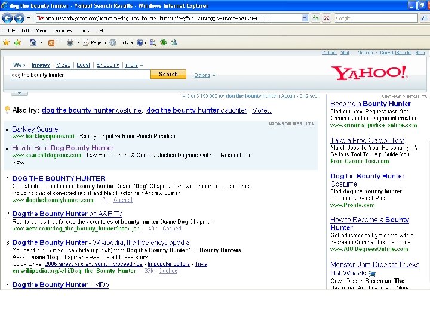Image resolution: width=430 pixels, height=322 pixels.
Task: Open 'How to Be a Dog Bounty Hunter' ad
Action: point(63,148)
